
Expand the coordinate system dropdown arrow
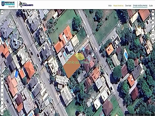pos(140,115)
